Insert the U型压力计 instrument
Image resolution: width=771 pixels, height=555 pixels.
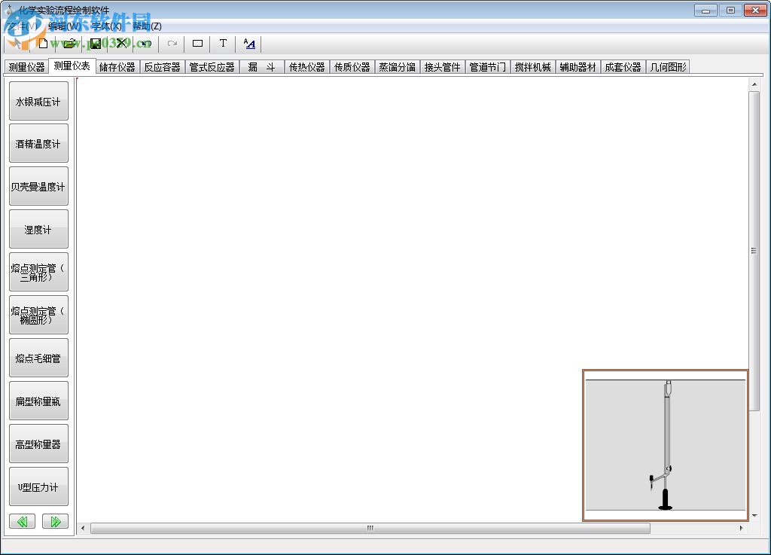(38, 486)
